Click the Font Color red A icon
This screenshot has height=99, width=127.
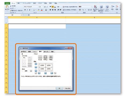tap(42, 10)
